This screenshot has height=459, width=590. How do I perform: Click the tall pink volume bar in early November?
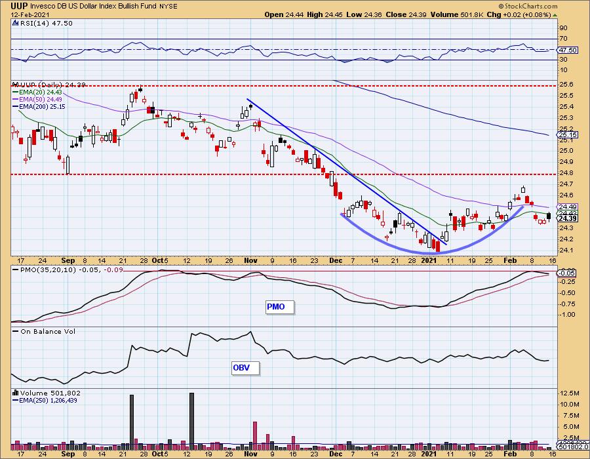tap(255, 435)
